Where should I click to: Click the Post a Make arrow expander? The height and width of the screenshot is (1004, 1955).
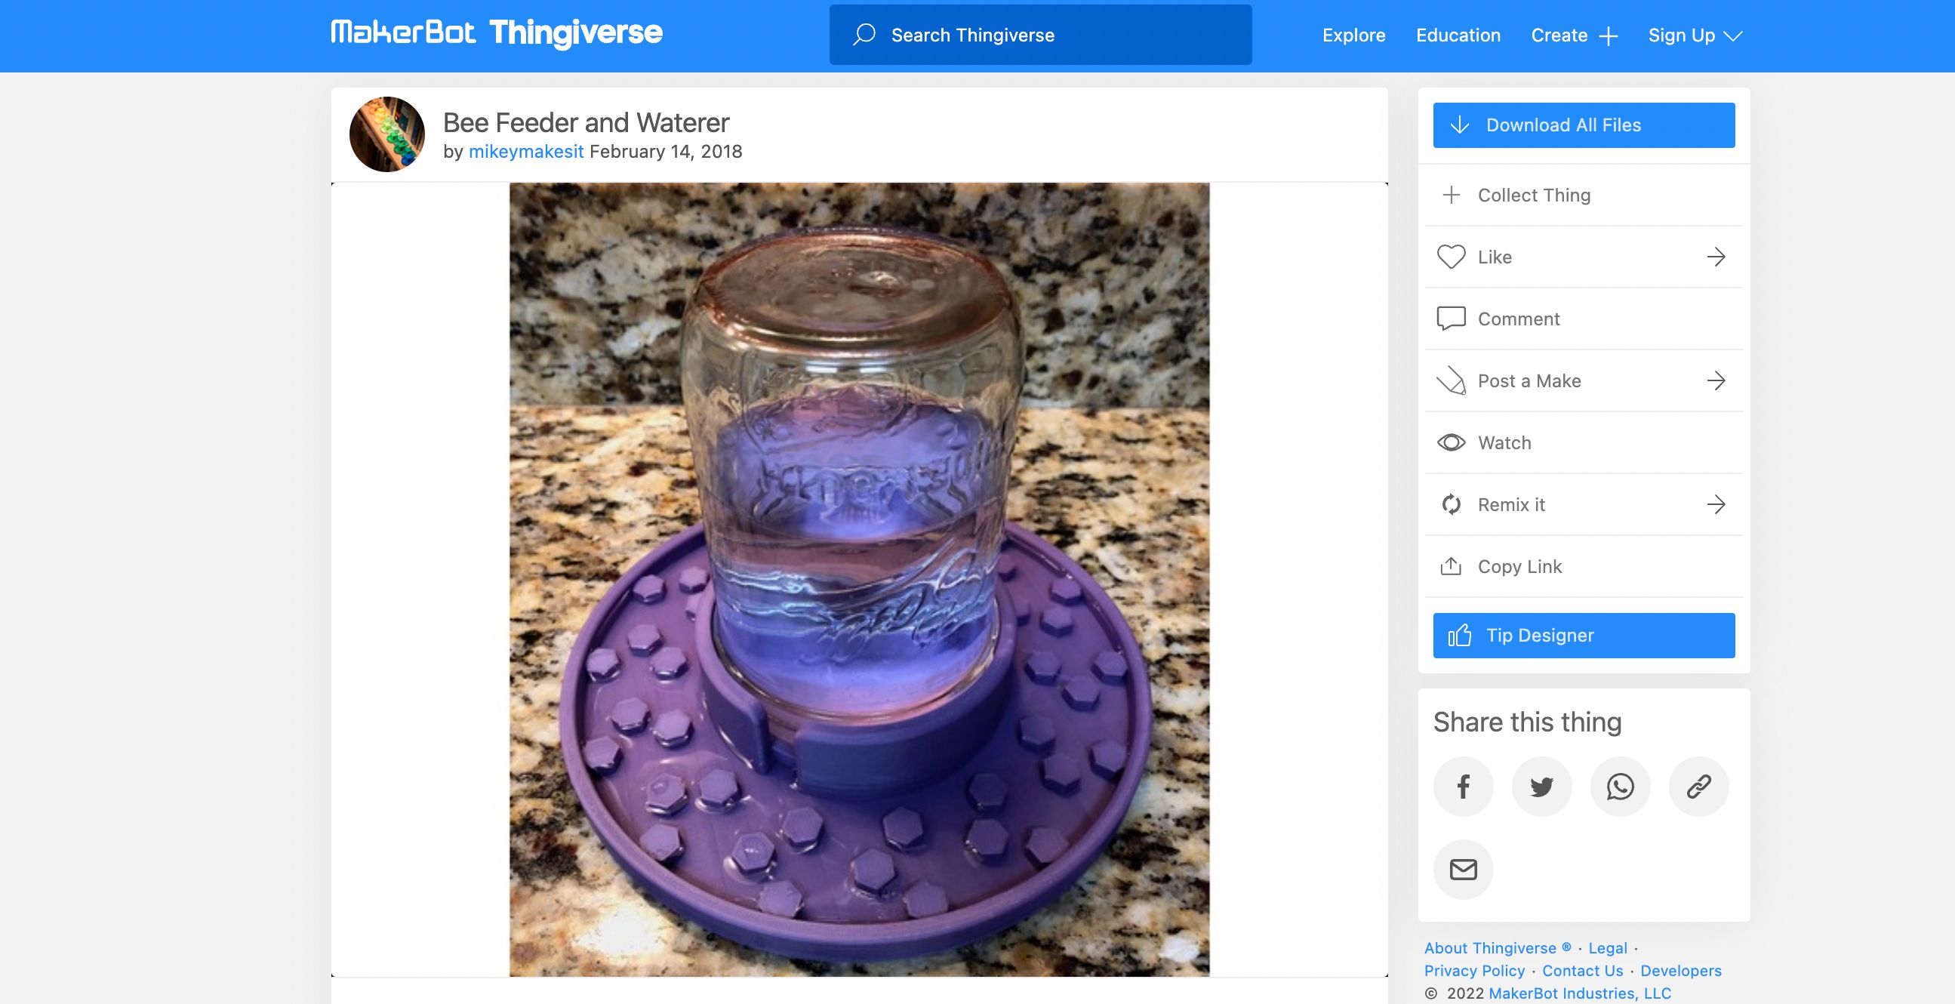pos(1716,380)
